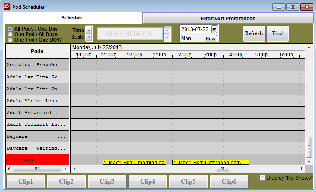Click the Clip2 button
The width and height of the screenshot is (316, 192).
point(67,181)
